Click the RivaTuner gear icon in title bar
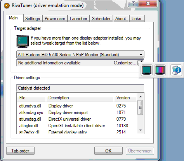This screenshot has width=184, height=161. [x=7, y=5]
